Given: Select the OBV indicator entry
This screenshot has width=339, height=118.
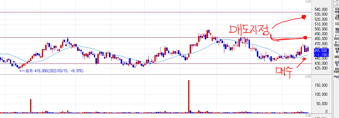Looking at the screenshot, I should (x=337, y=57).
